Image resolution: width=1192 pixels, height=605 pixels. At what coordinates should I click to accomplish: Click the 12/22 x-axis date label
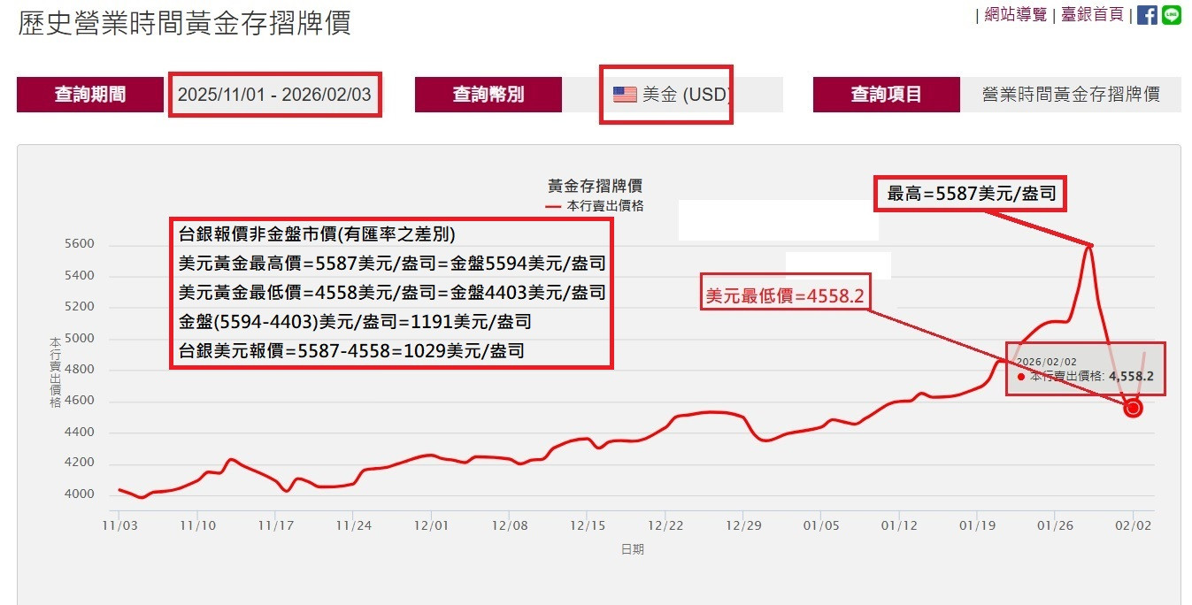tap(665, 525)
